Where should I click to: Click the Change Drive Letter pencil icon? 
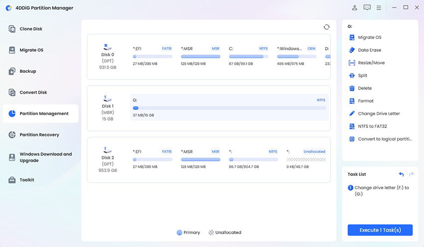point(352,114)
